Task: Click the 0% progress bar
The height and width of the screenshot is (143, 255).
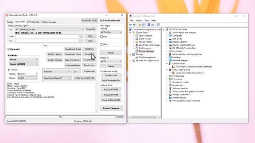Action: click(x=61, y=117)
